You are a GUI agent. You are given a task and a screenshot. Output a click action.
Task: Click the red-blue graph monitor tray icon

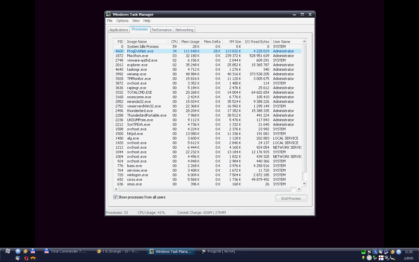coord(381,258)
